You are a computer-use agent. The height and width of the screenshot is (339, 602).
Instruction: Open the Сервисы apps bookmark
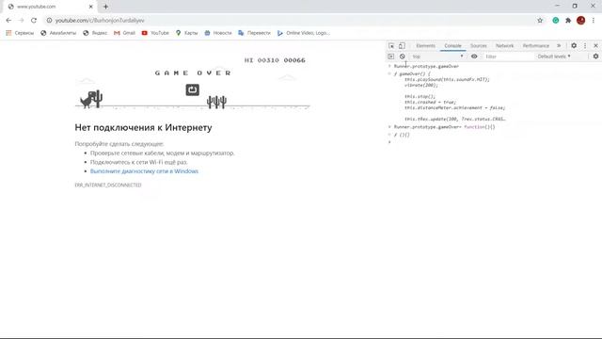pyautogui.click(x=20, y=33)
